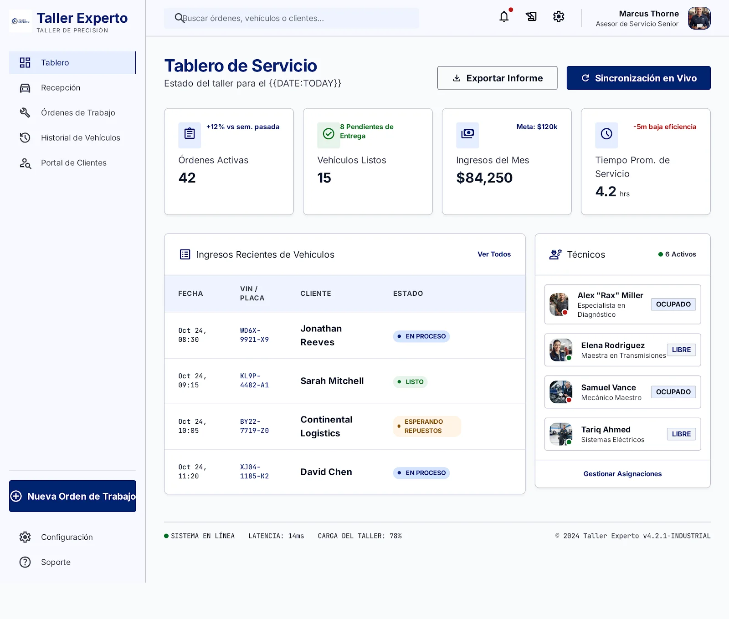Select client Sarah Mitchell
The image size is (729, 619).
(332, 381)
